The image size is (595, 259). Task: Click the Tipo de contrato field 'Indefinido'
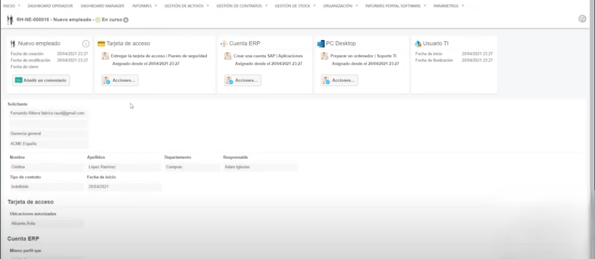point(47,187)
